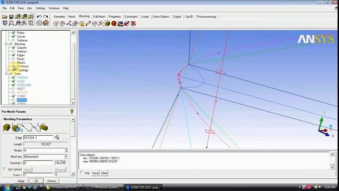339x191 pixels.
Task: Click scroll-down arrow of model tree
Action: point(73,102)
